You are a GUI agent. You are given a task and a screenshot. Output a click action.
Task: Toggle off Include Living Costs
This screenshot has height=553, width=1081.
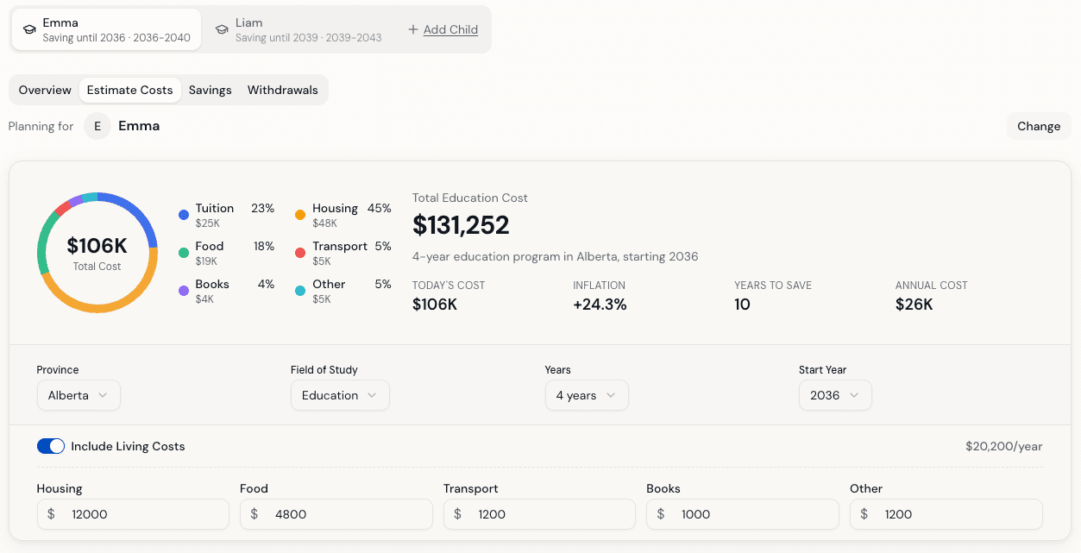click(x=51, y=446)
